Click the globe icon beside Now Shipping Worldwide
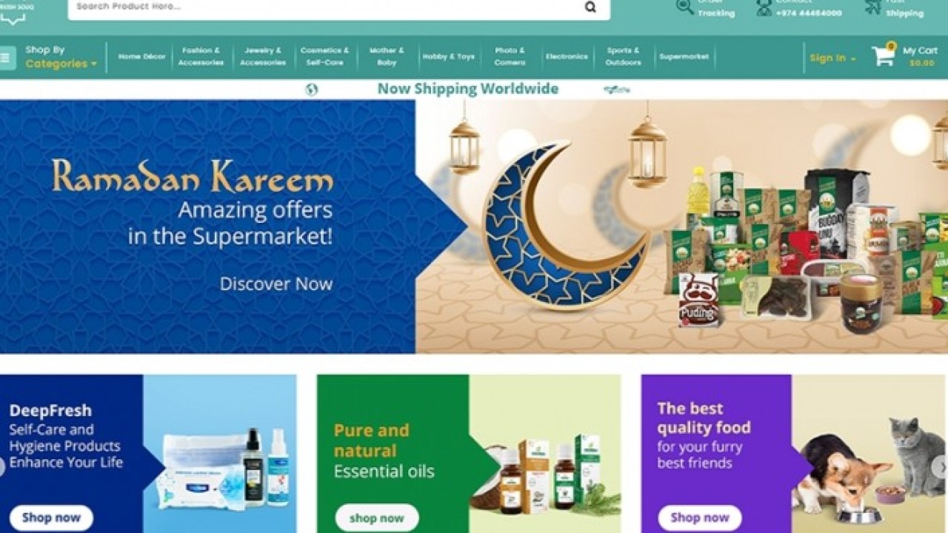The image size is (948, 533). coord(312,90)
